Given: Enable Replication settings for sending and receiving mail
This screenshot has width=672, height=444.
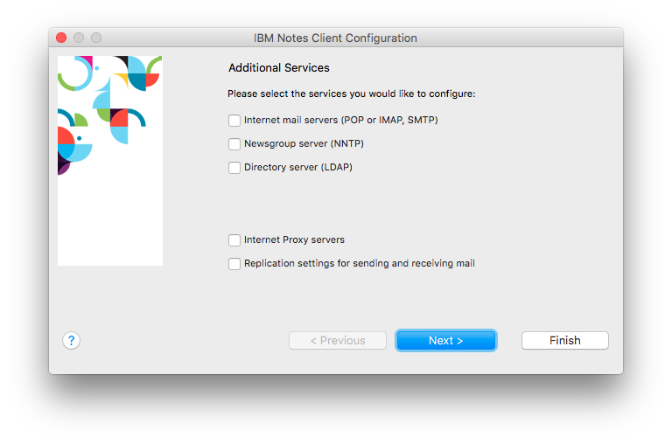Looking at the screenshot, I should [x=234, y=264].
